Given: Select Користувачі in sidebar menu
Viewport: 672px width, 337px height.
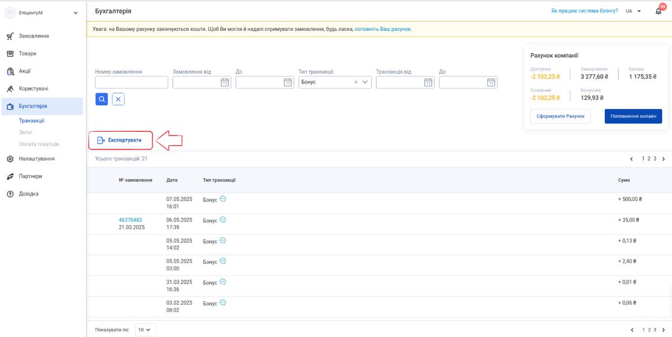Looking at the screenshot, I should click(x=33, y=89).
